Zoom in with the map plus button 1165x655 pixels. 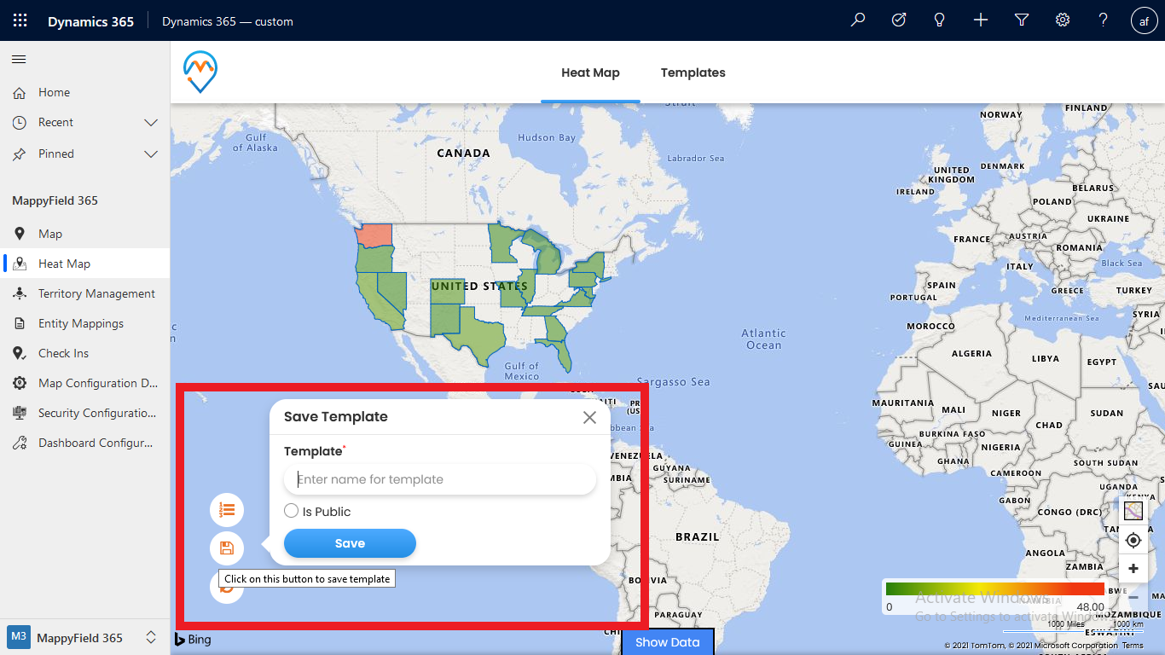1133,569
